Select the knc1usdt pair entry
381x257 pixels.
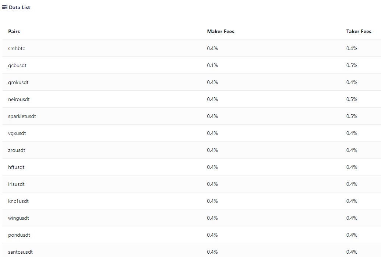[18, 201]
